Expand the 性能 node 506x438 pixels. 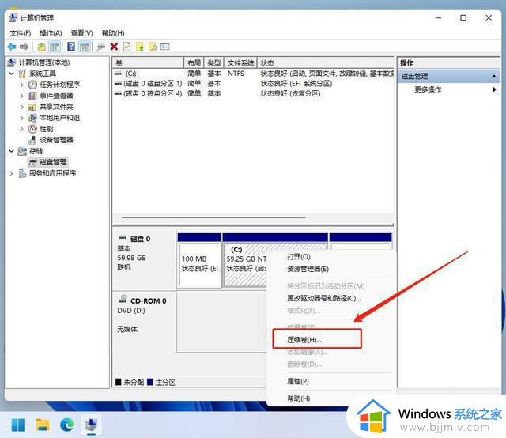click(x=22, y=129)
